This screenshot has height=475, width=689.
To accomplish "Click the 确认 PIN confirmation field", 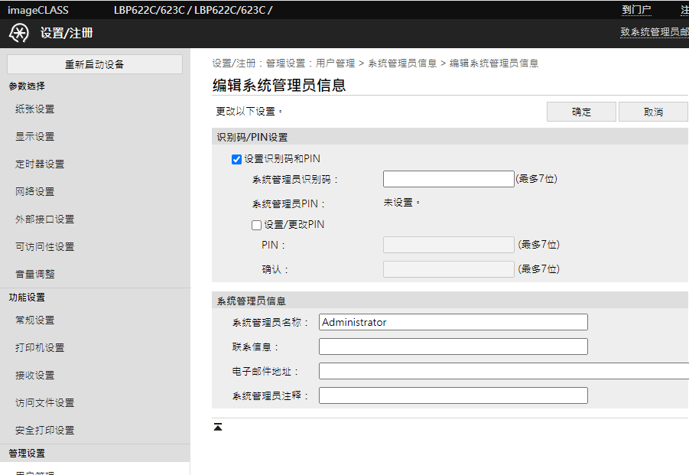I will (x=449, y=269).
